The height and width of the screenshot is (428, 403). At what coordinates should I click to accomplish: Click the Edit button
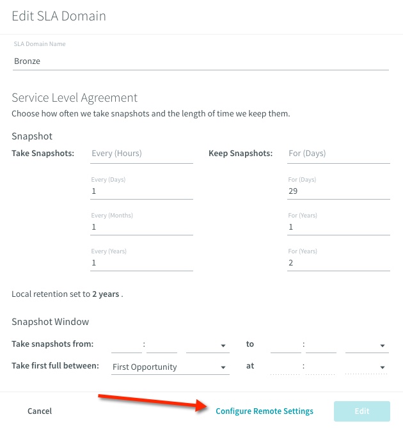(x=362, y=411)
